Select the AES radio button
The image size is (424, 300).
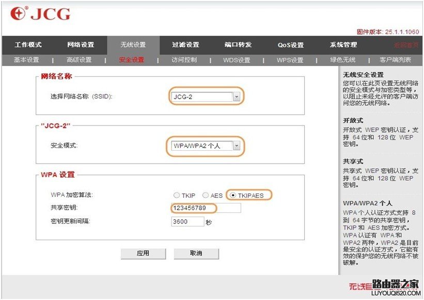tap(206, 195)
